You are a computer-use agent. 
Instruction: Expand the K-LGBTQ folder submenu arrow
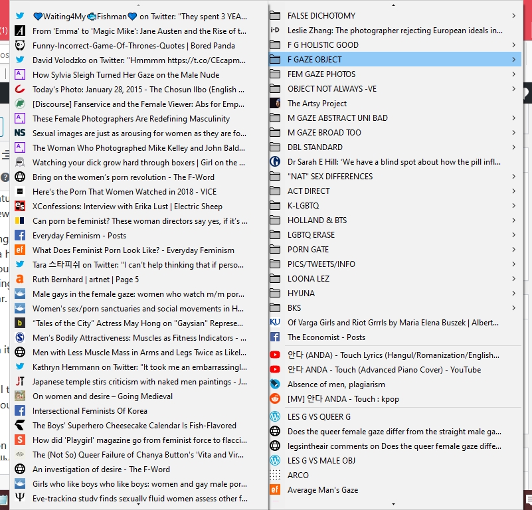click(x=514, y=206)
